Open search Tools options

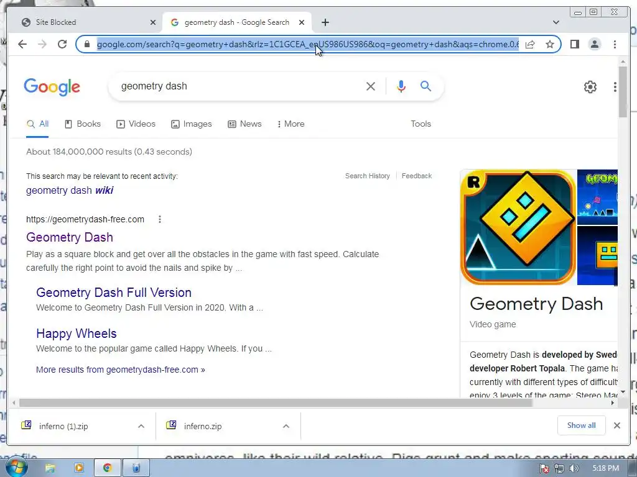pos(421,124)
